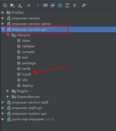Add a Maven project with plus icon
This screenshot has height=131, width=116.
(29, 5)
